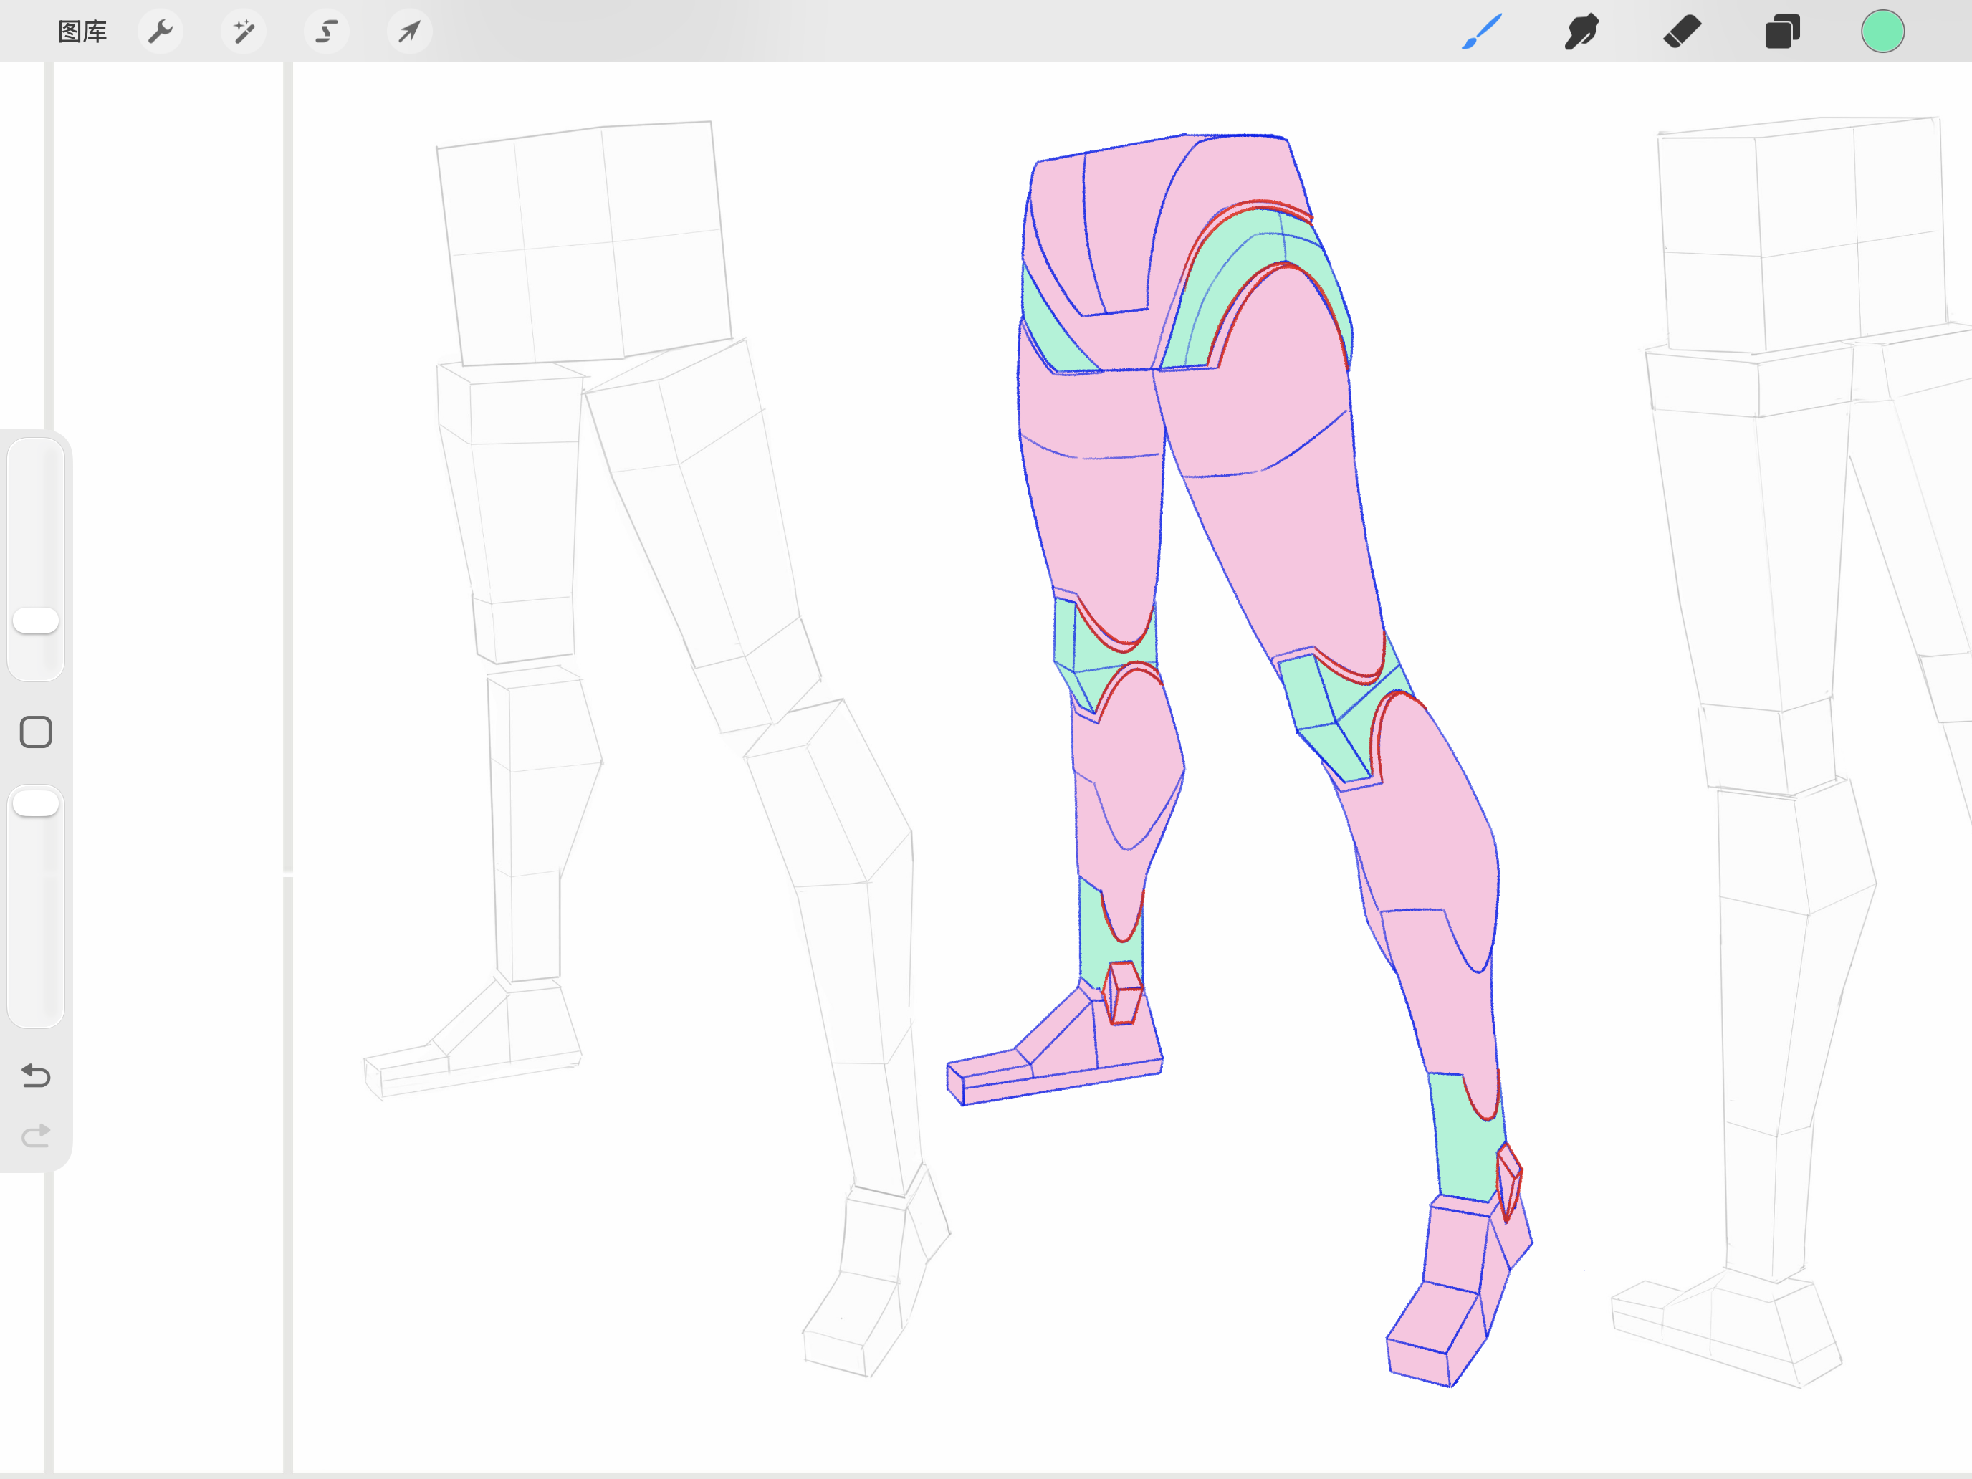Undo the last stroke

click(36, 1075)
